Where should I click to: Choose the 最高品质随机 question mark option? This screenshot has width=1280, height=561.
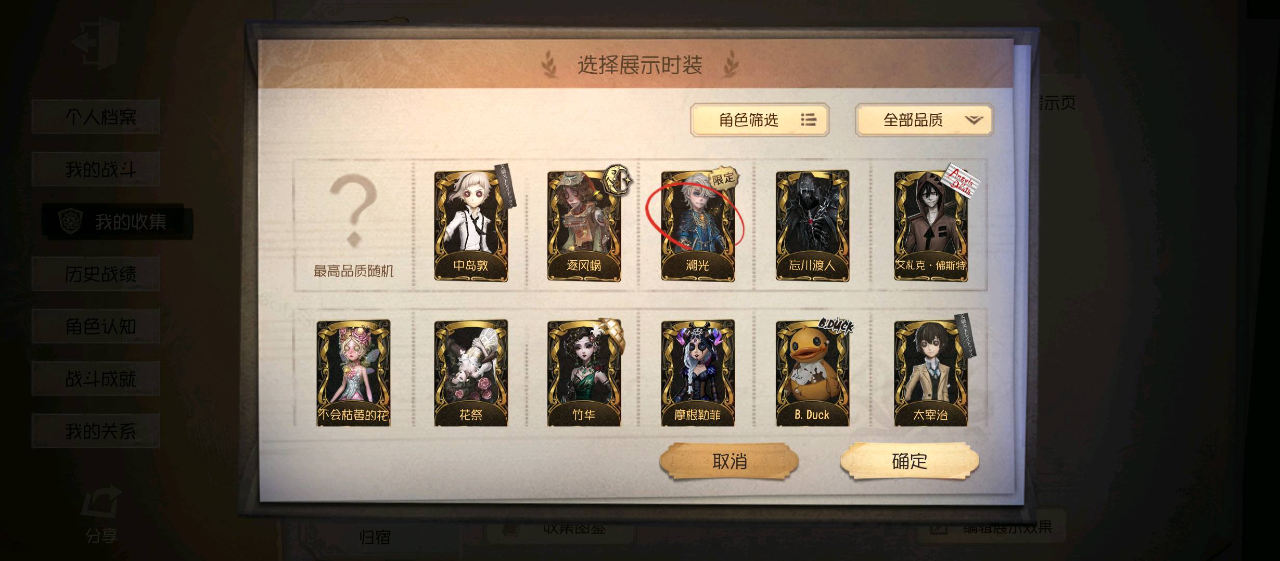353,226
